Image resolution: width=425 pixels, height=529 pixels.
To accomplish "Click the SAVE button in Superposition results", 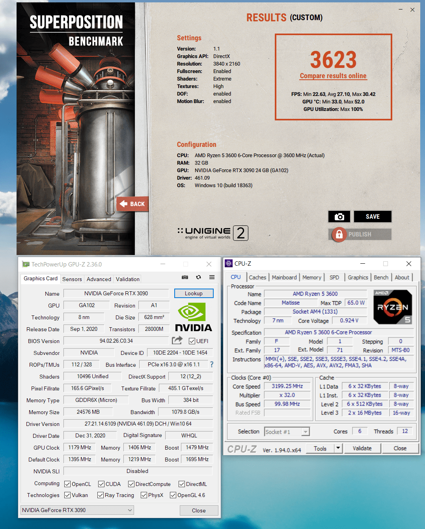I will 373,216.
